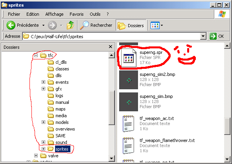Click the file list scrollbar thumb

pyautogui.click(x=227, y=126)
